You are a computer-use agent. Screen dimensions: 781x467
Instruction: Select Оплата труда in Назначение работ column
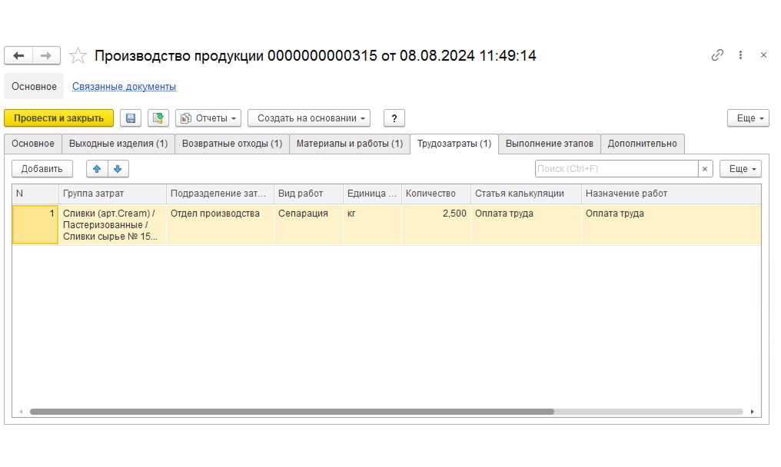[671, 224]
